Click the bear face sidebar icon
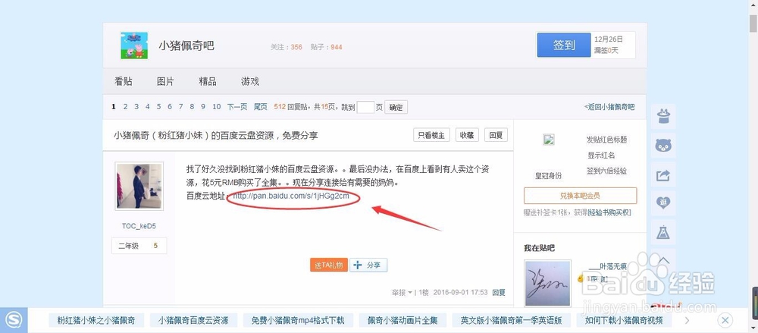This screenshot has height=333, width=758. click(662, 146)
